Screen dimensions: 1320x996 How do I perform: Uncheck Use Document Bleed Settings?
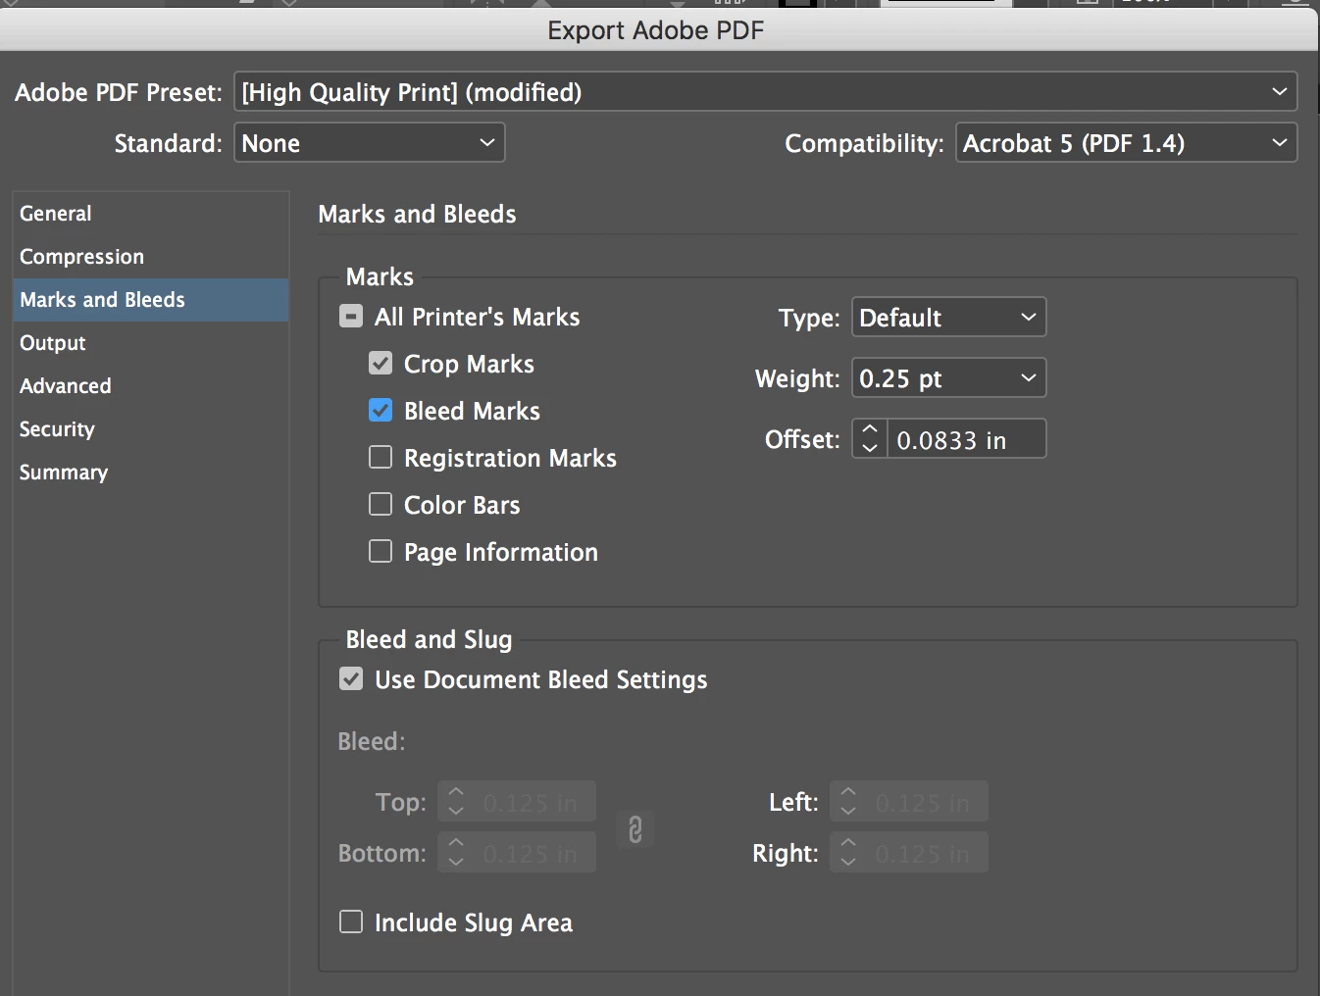point(351,678)
